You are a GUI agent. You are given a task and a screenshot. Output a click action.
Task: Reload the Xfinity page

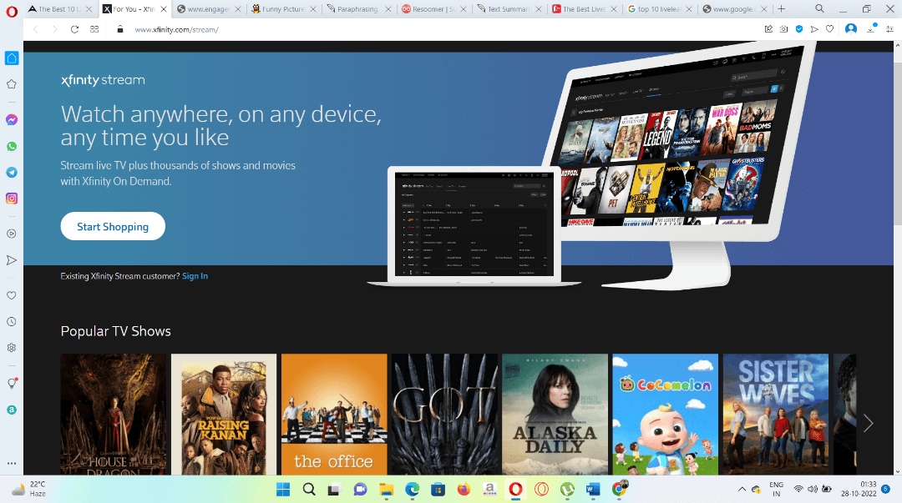[75, 29]
